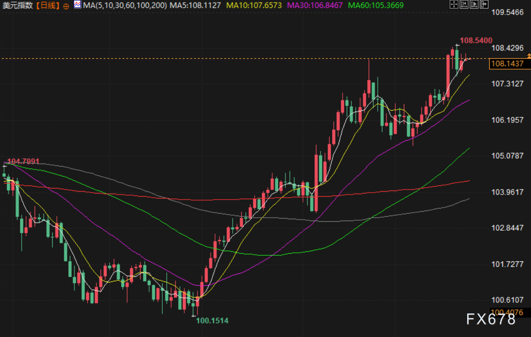Click the 美元指数 symbol name
The height and width of the screenshot is (337, 531).
18,6
